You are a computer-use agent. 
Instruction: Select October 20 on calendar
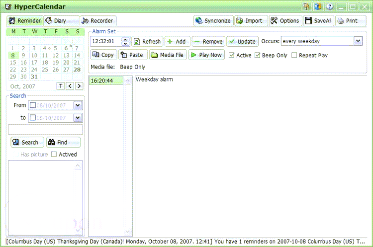pyautogui.click(x=66, y=63)
